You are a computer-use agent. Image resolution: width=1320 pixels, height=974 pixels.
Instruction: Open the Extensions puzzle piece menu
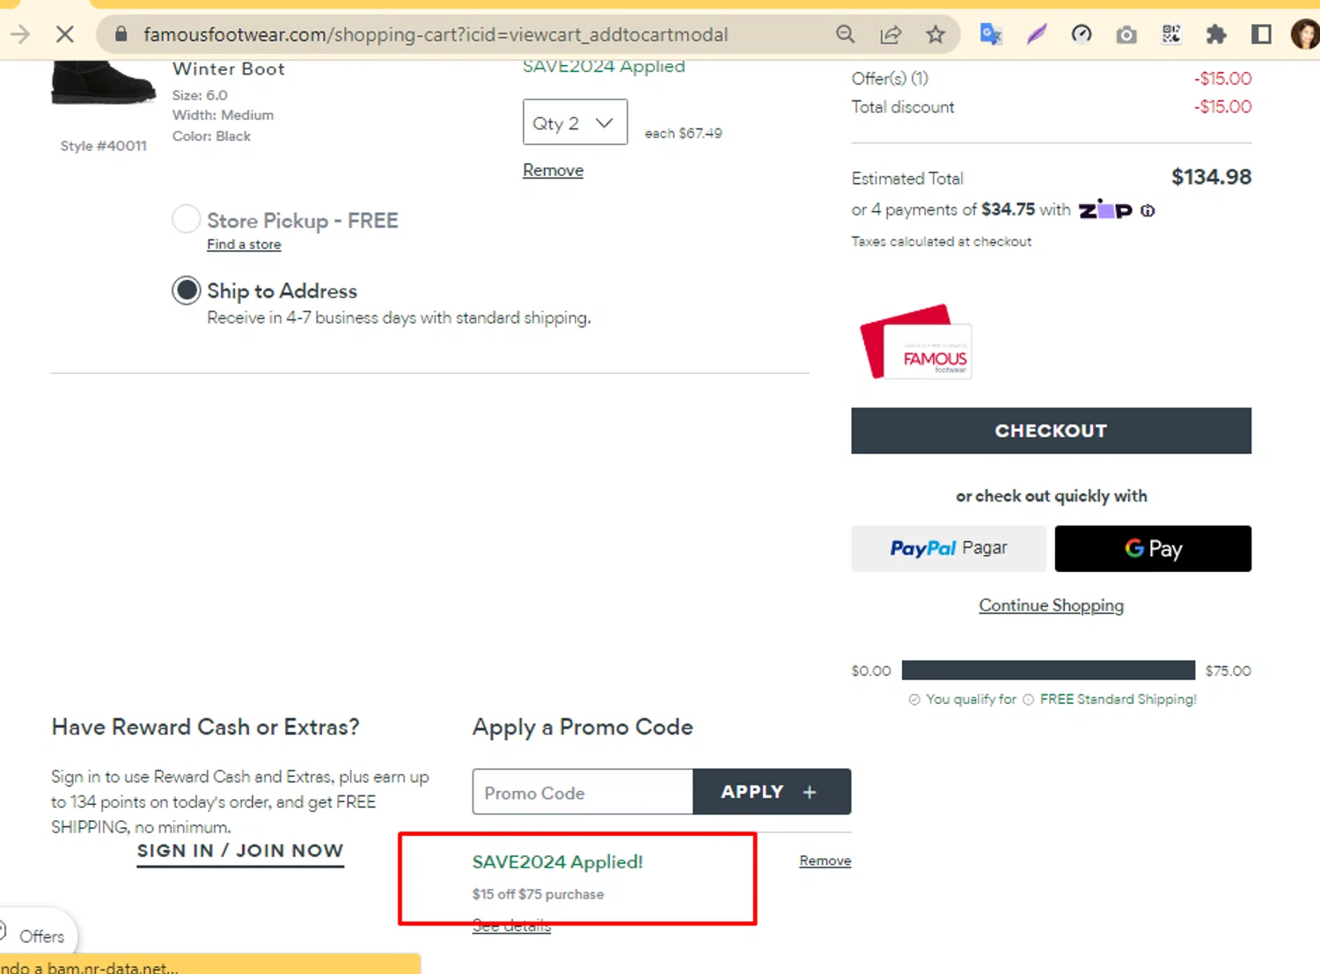[x=1216, y=34]
